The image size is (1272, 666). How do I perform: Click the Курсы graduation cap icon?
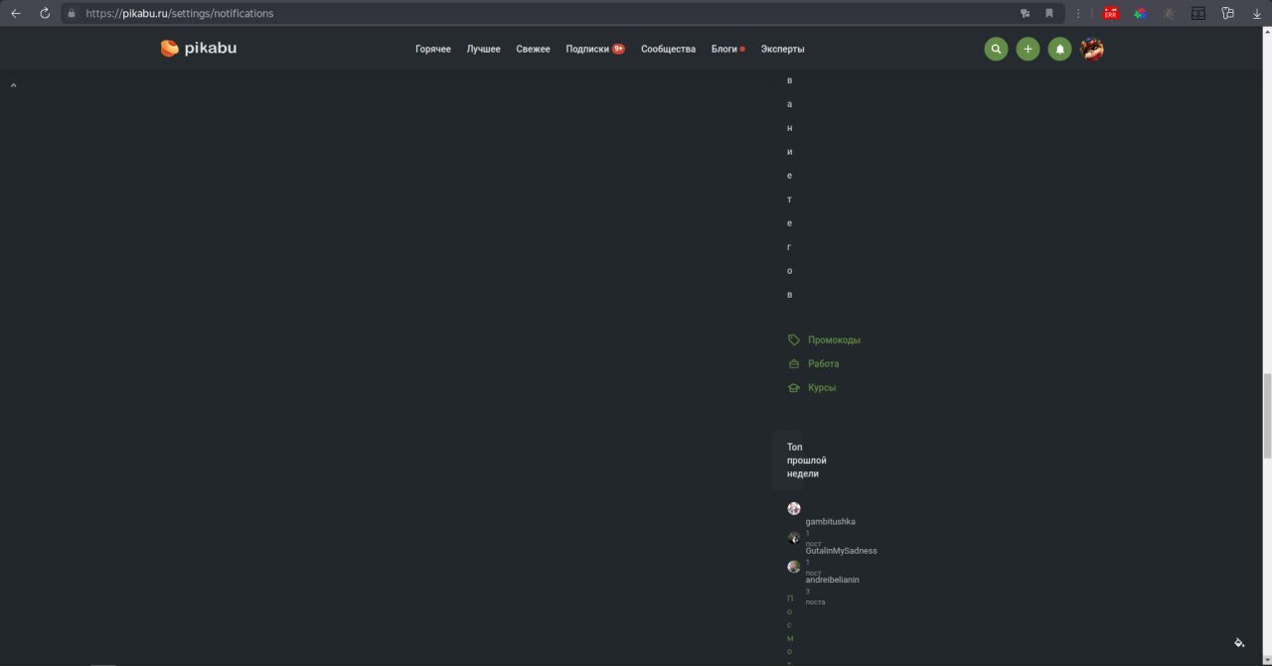click(793, 387)
